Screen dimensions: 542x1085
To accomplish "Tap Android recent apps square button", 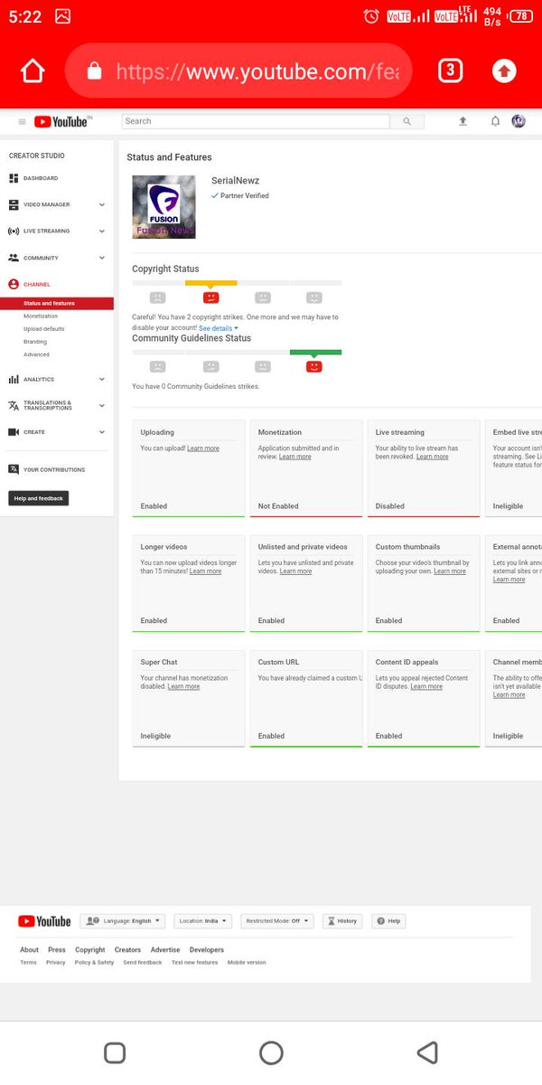I will (115, 1052).
